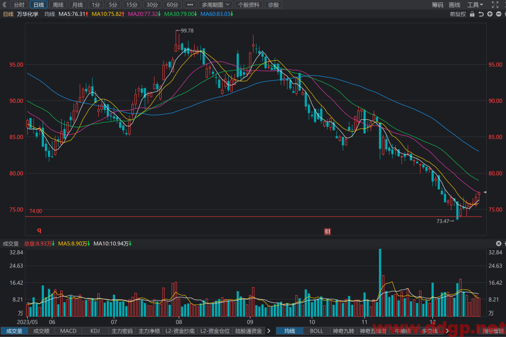The width and height of the screenshot is (506, 337).
Task: Select the 30分 period button
Action: (x=152, y=5)
